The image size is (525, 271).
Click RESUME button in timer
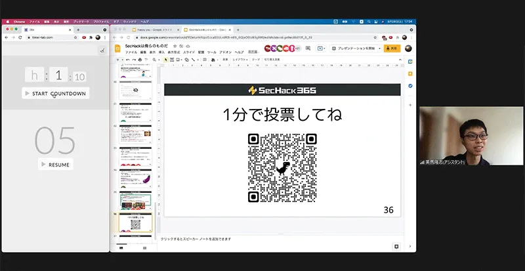click(x=56, y=165)
